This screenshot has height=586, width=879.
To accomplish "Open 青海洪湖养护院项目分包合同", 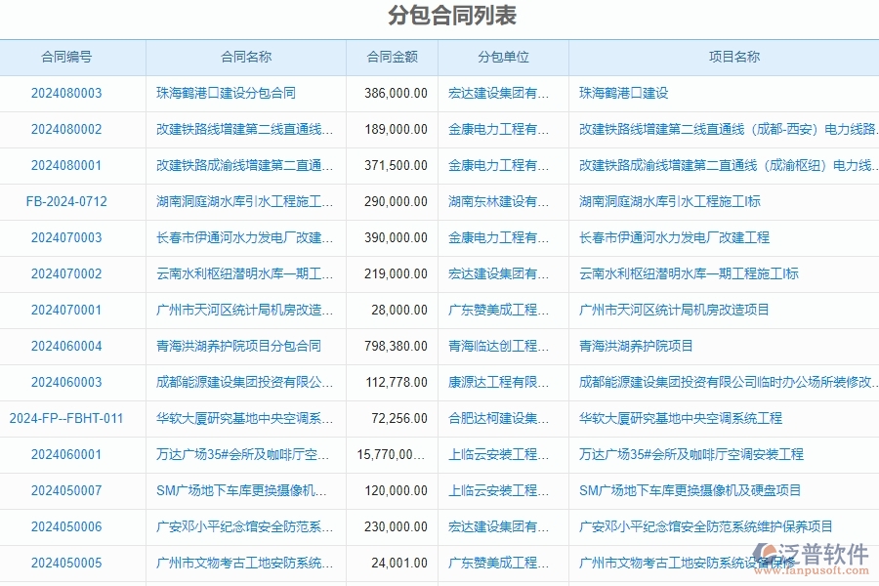I will pos(238,346).
